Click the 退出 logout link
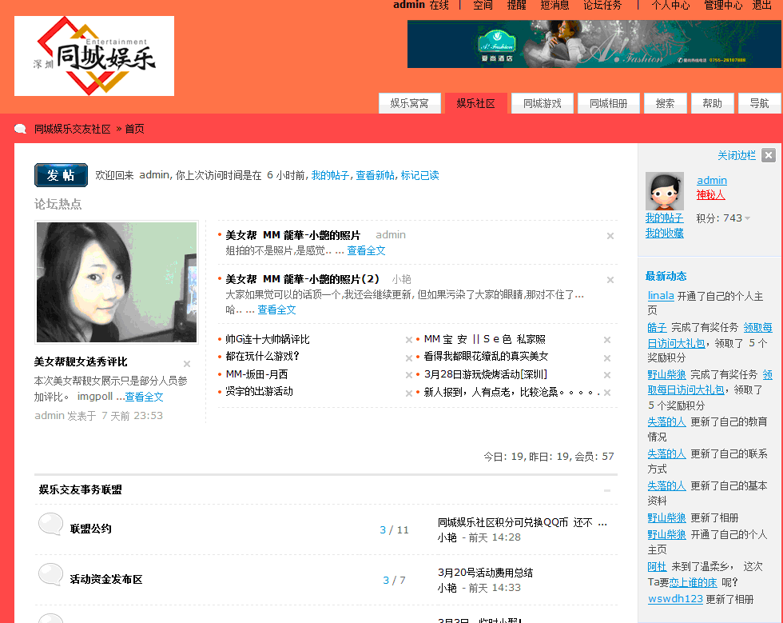Screen dimensions: 783x623 click(762, 5)
